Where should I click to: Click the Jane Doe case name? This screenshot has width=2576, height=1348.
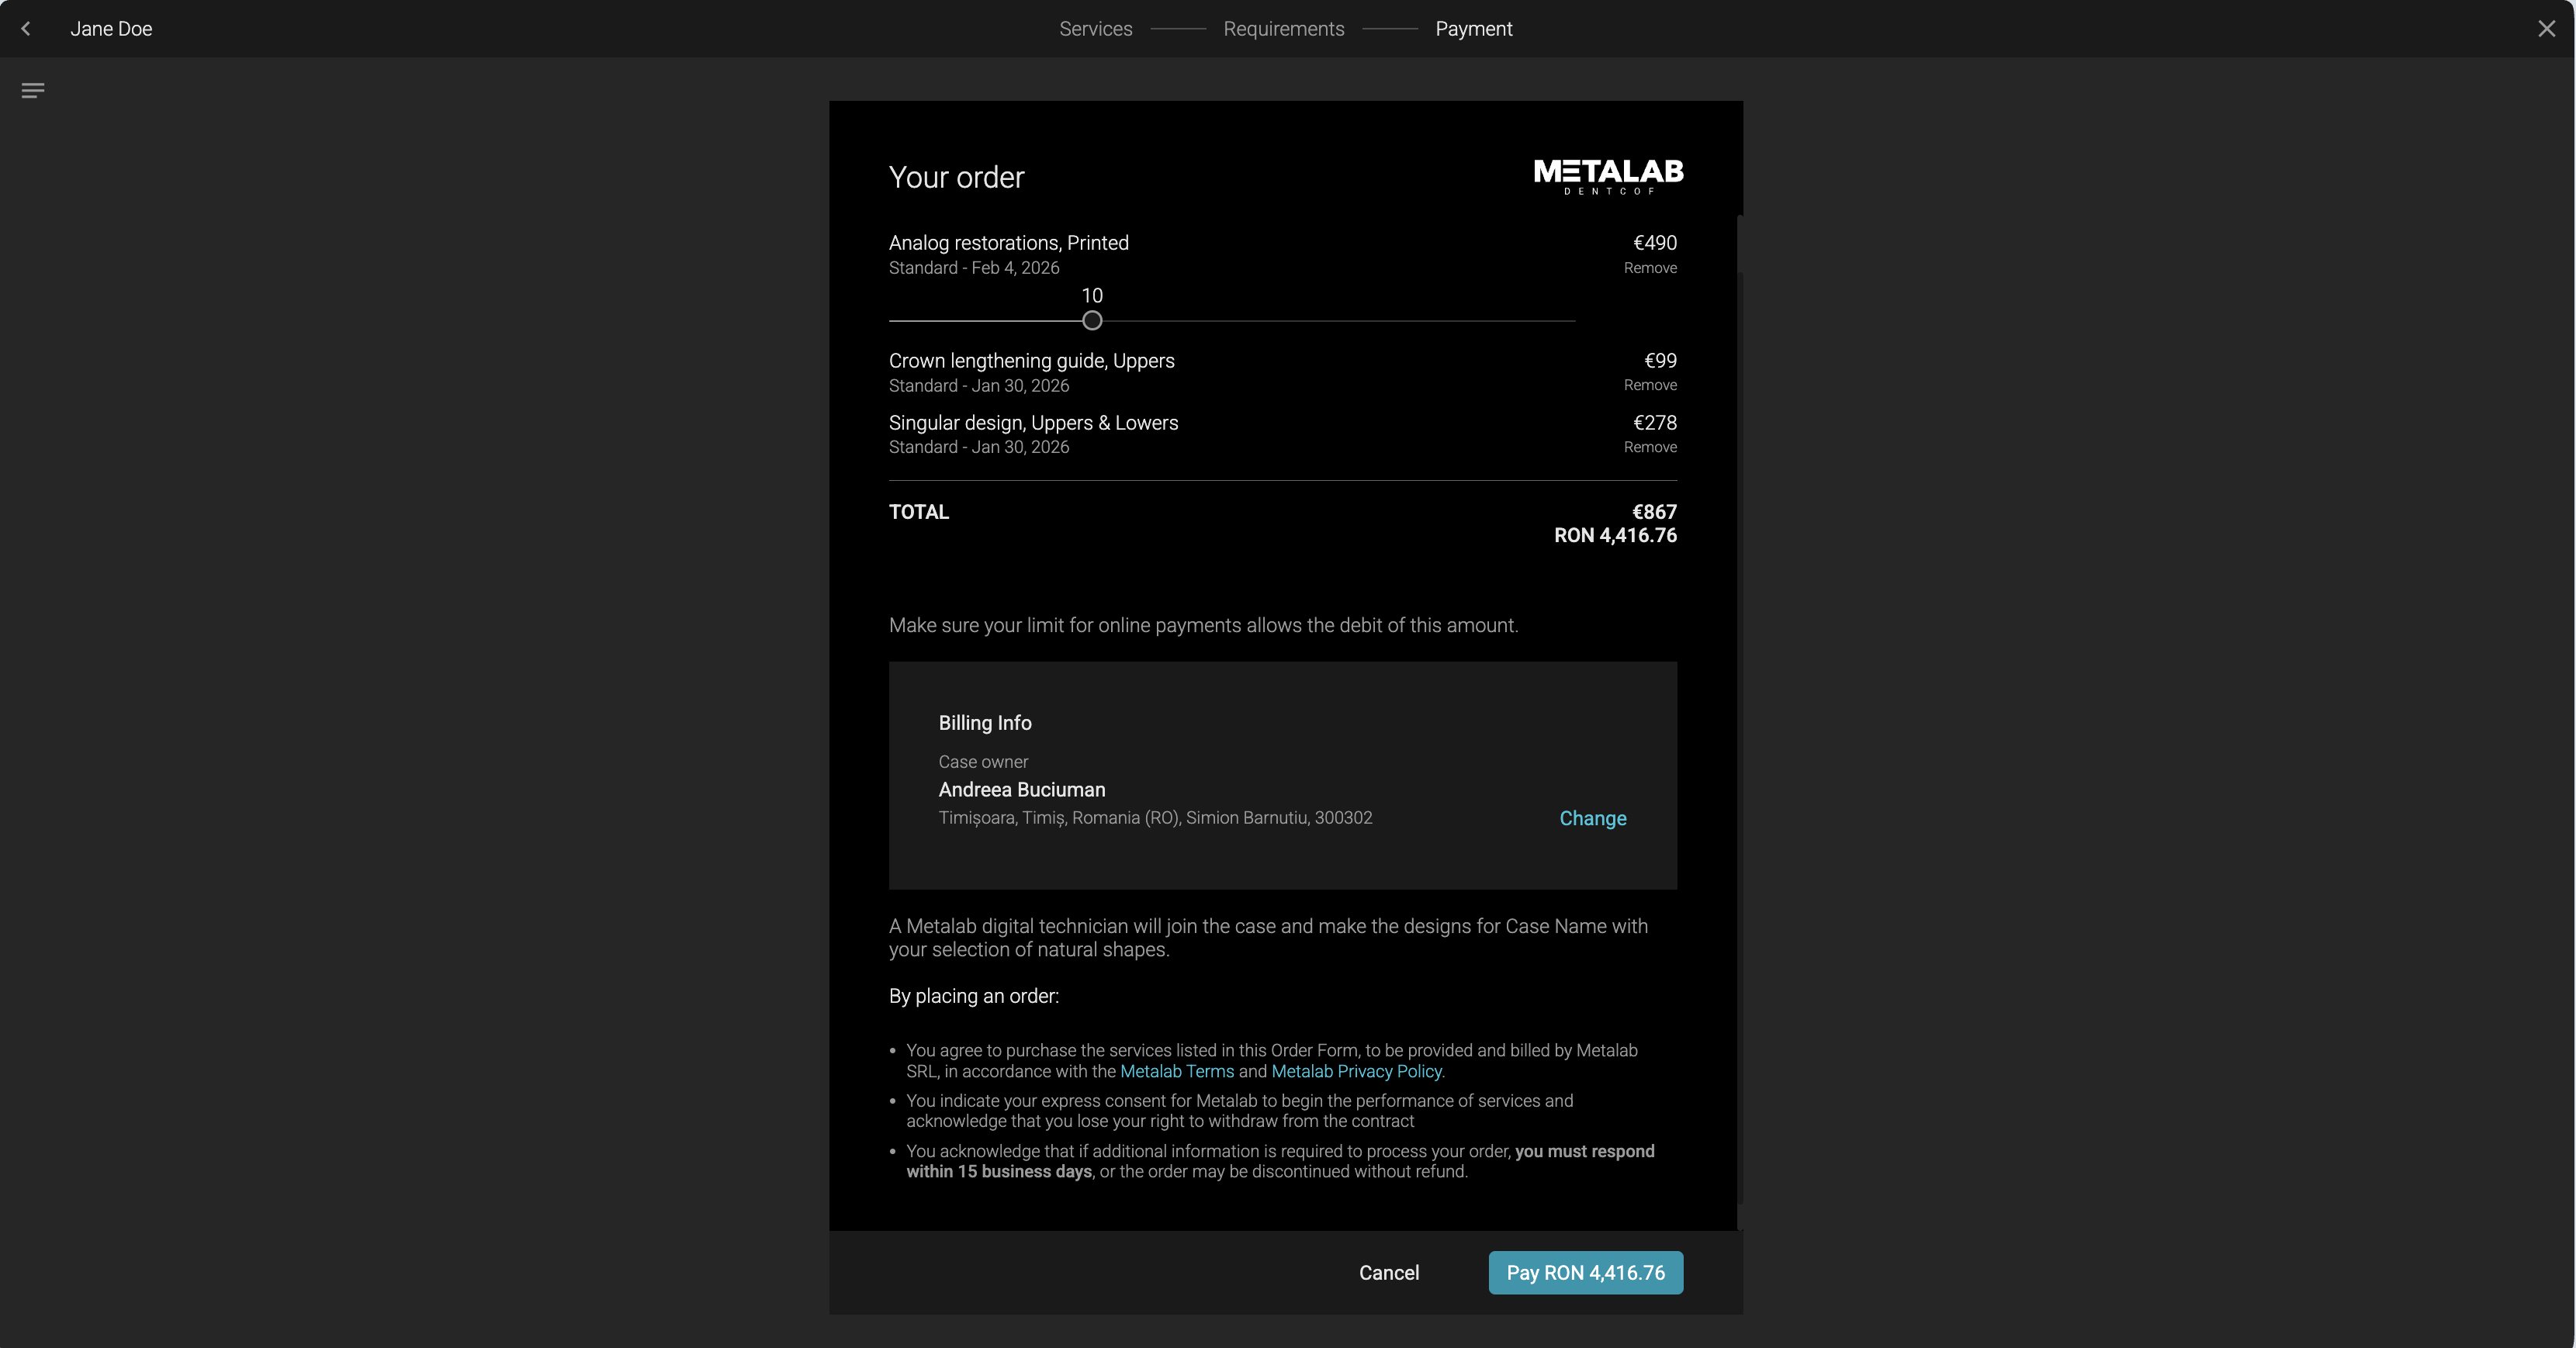pyautogui.click(x=111, y=29)
